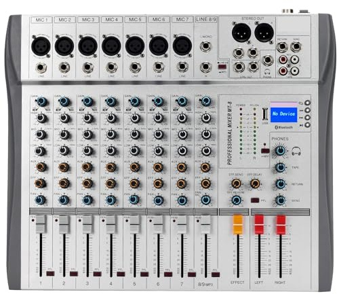This screenshot has width=339, height=294.
Task: Click the right STEREO OUT XLR connector
Action: [264, 33]
